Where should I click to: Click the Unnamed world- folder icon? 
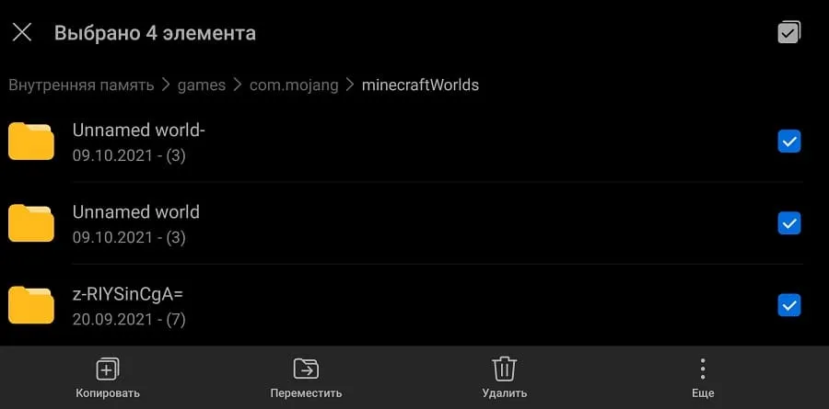[x=31, y=141]
